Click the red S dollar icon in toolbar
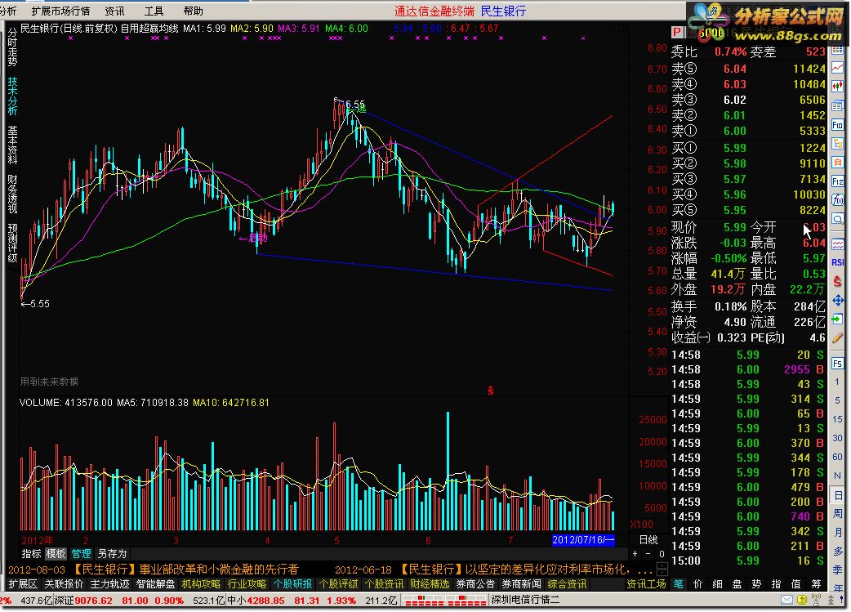The height and width of the screenshot is (612, 851). pos(838,281)
